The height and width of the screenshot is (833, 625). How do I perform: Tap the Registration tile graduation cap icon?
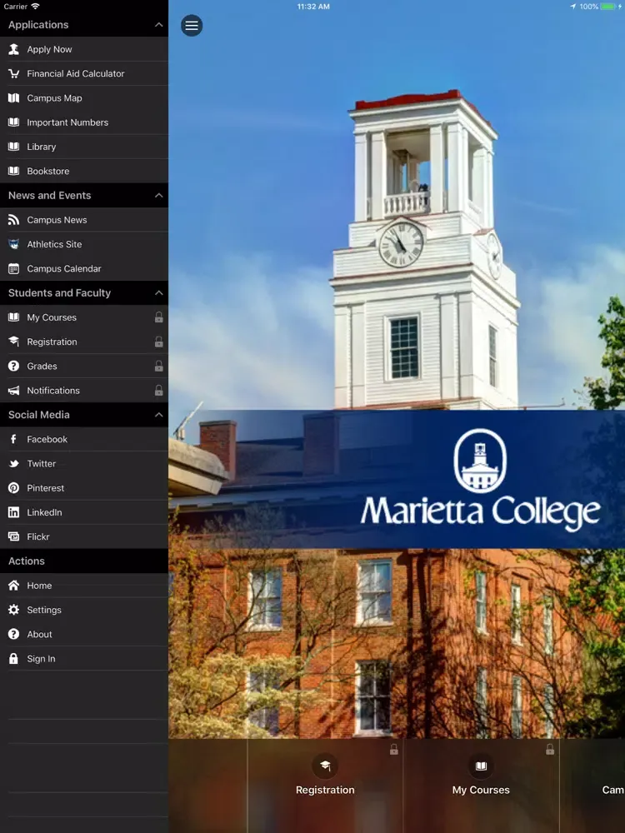[325, 766]
